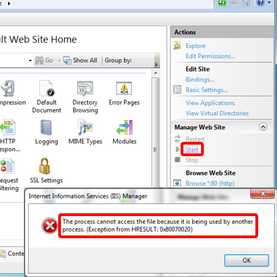Click the feature list scrollbar up arrow
Screen dimensions: 277x277
[x=156, y=73]
